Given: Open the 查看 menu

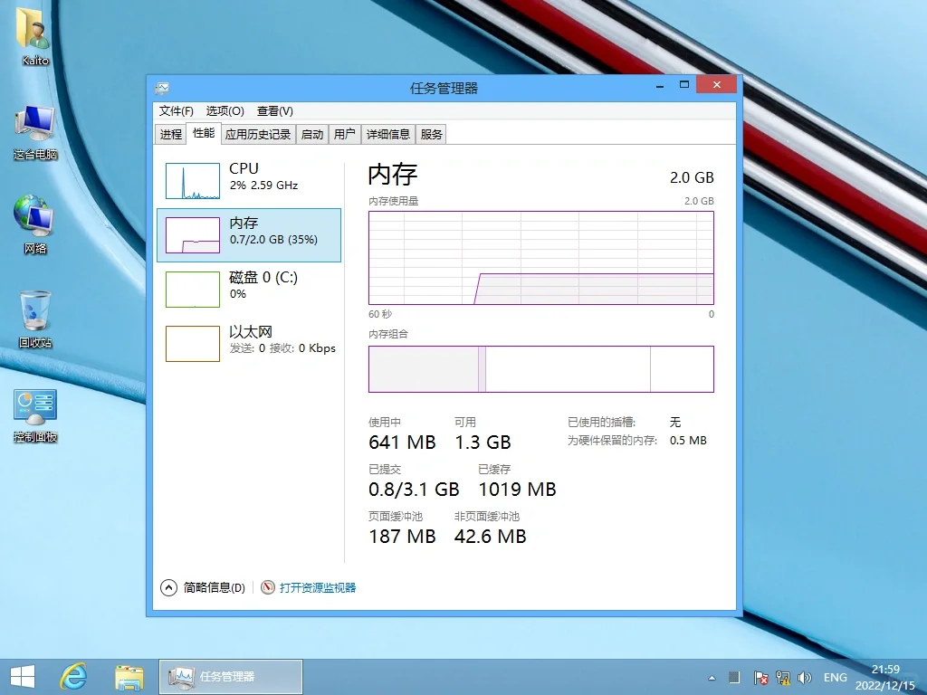Looking at the screenshot, I should (275, 110).
